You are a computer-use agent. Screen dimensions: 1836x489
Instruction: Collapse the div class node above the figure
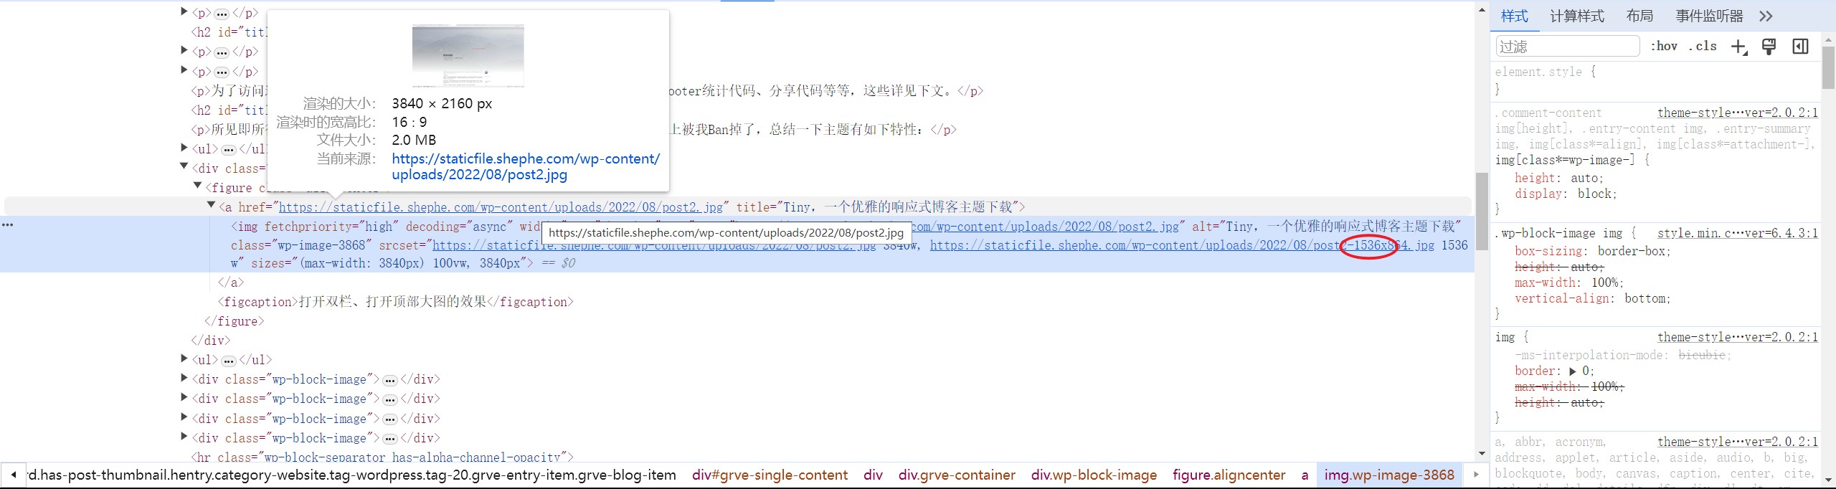pyautogui.click(x=184, y=166)
